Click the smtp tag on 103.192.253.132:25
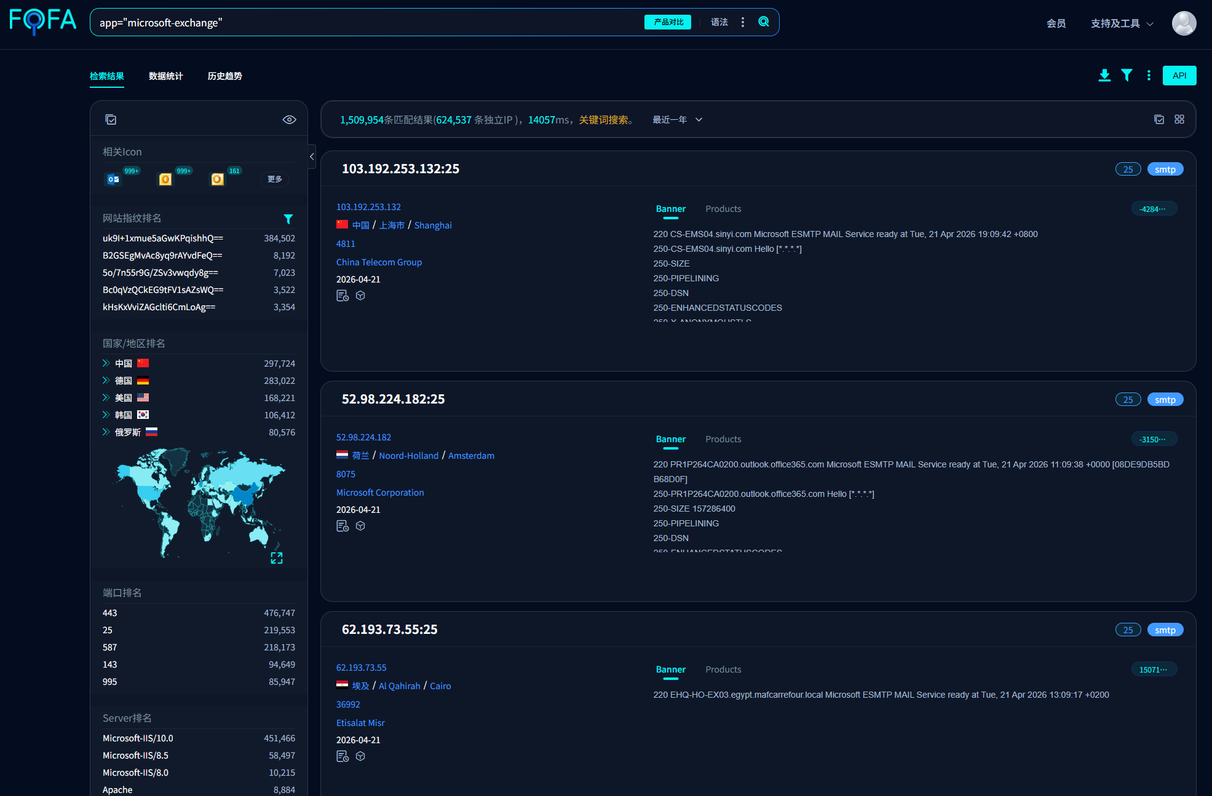Screen dimensions: 1212x796 tap(1165, 170)
